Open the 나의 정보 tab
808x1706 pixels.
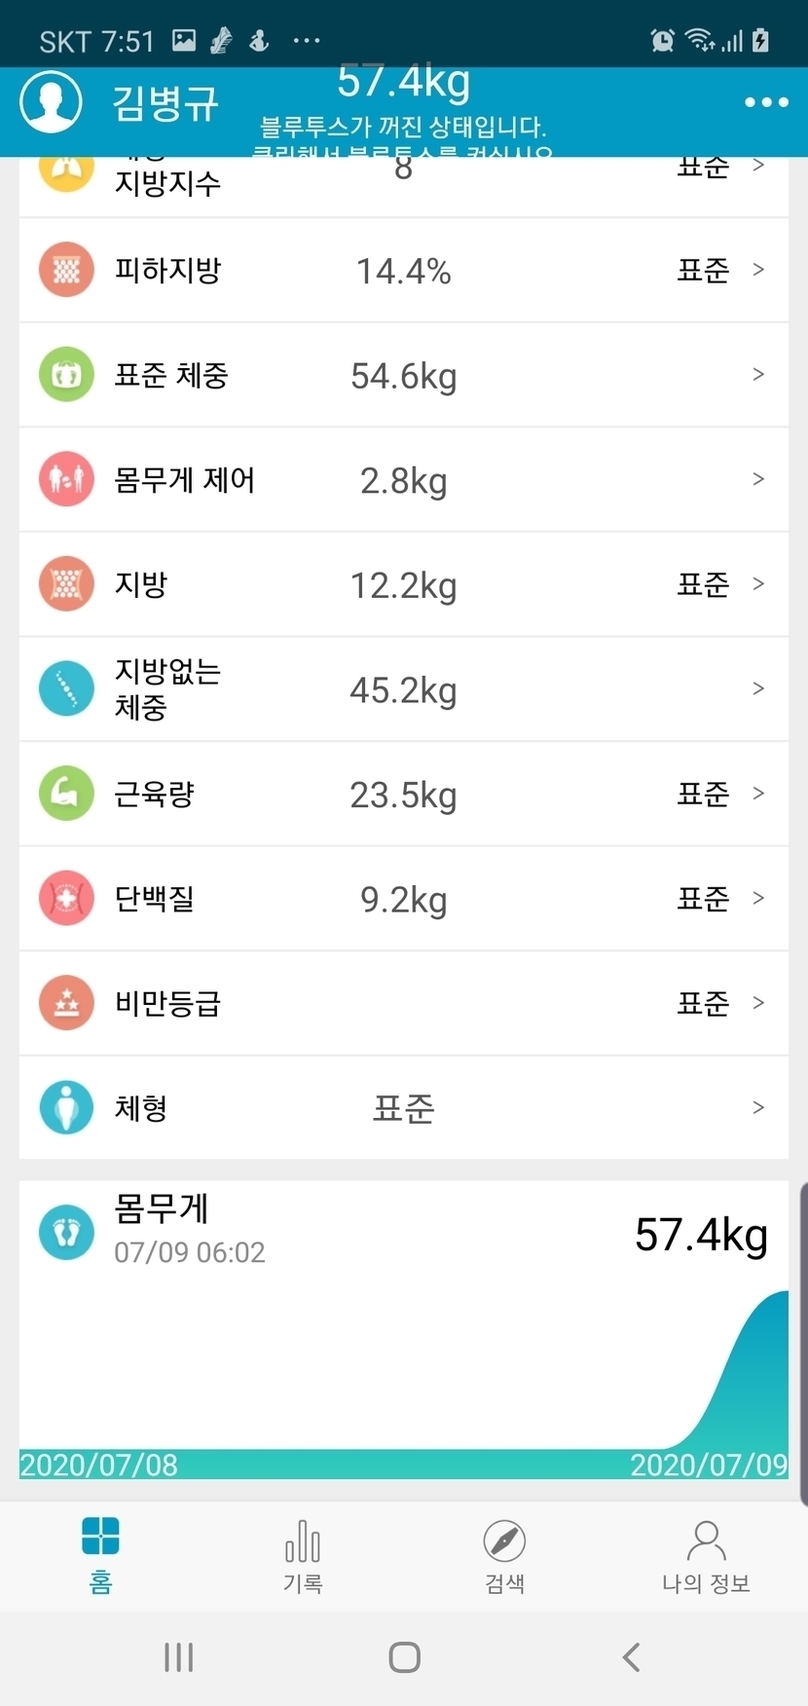tap(706, 1555)
